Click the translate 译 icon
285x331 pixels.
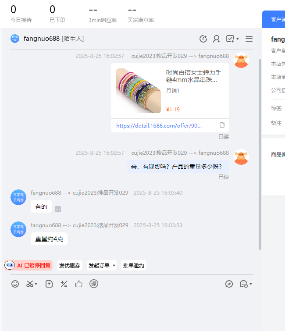coord(94,284)
